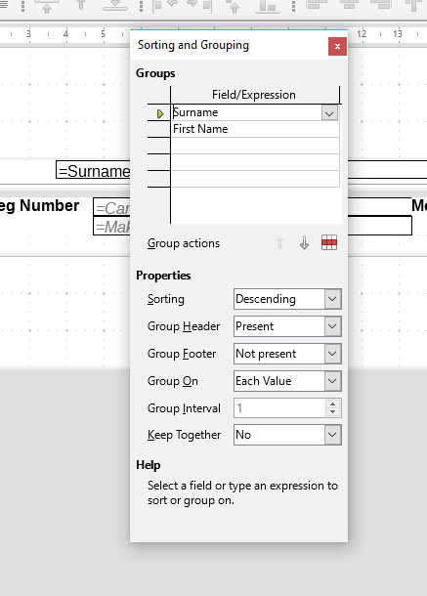Click the Field/Expression column header
This screenshot has height=596, width=427.
(254, 95)
